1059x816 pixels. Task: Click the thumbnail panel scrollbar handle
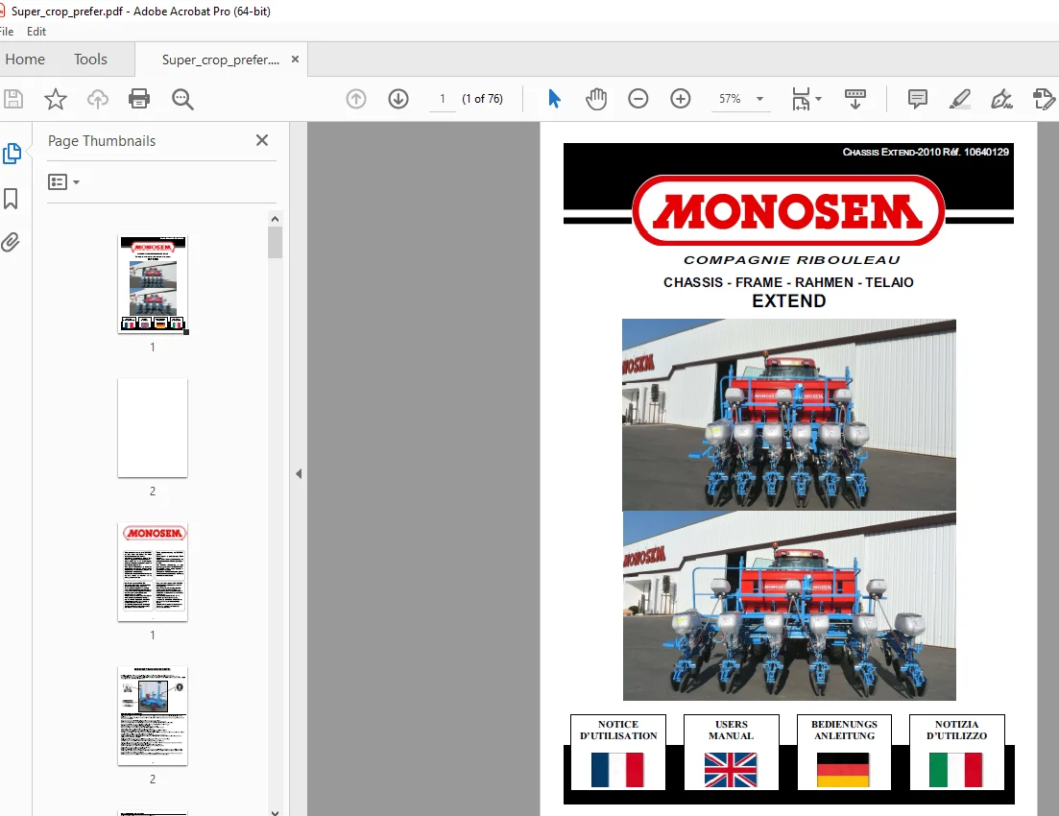[x=275, y=243]
